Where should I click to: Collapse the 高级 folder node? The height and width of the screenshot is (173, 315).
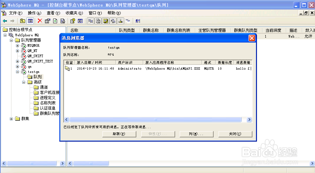24,82
